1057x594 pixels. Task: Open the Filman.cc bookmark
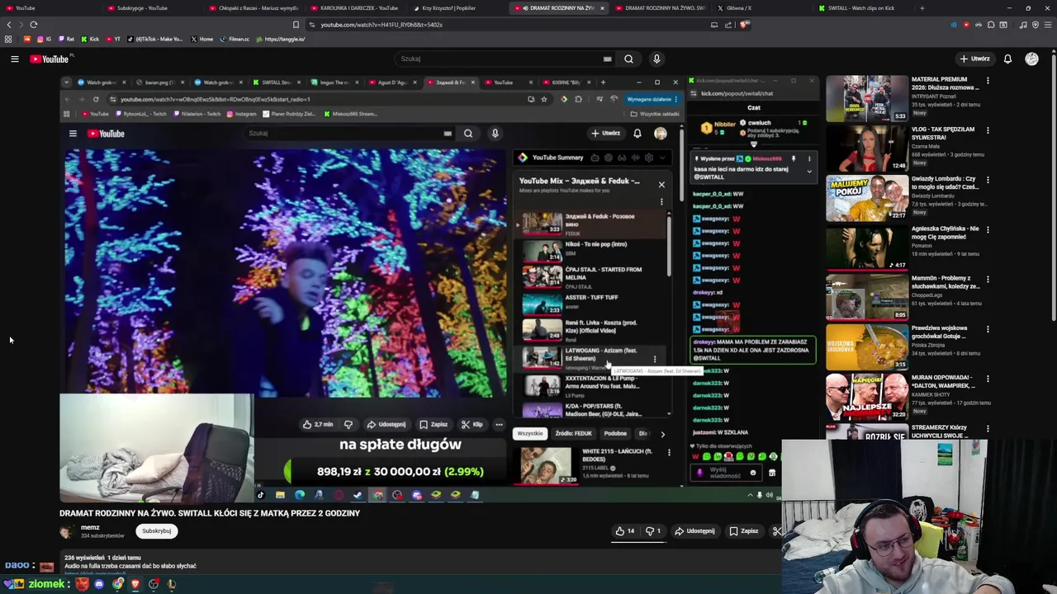(x=235, y=39)
